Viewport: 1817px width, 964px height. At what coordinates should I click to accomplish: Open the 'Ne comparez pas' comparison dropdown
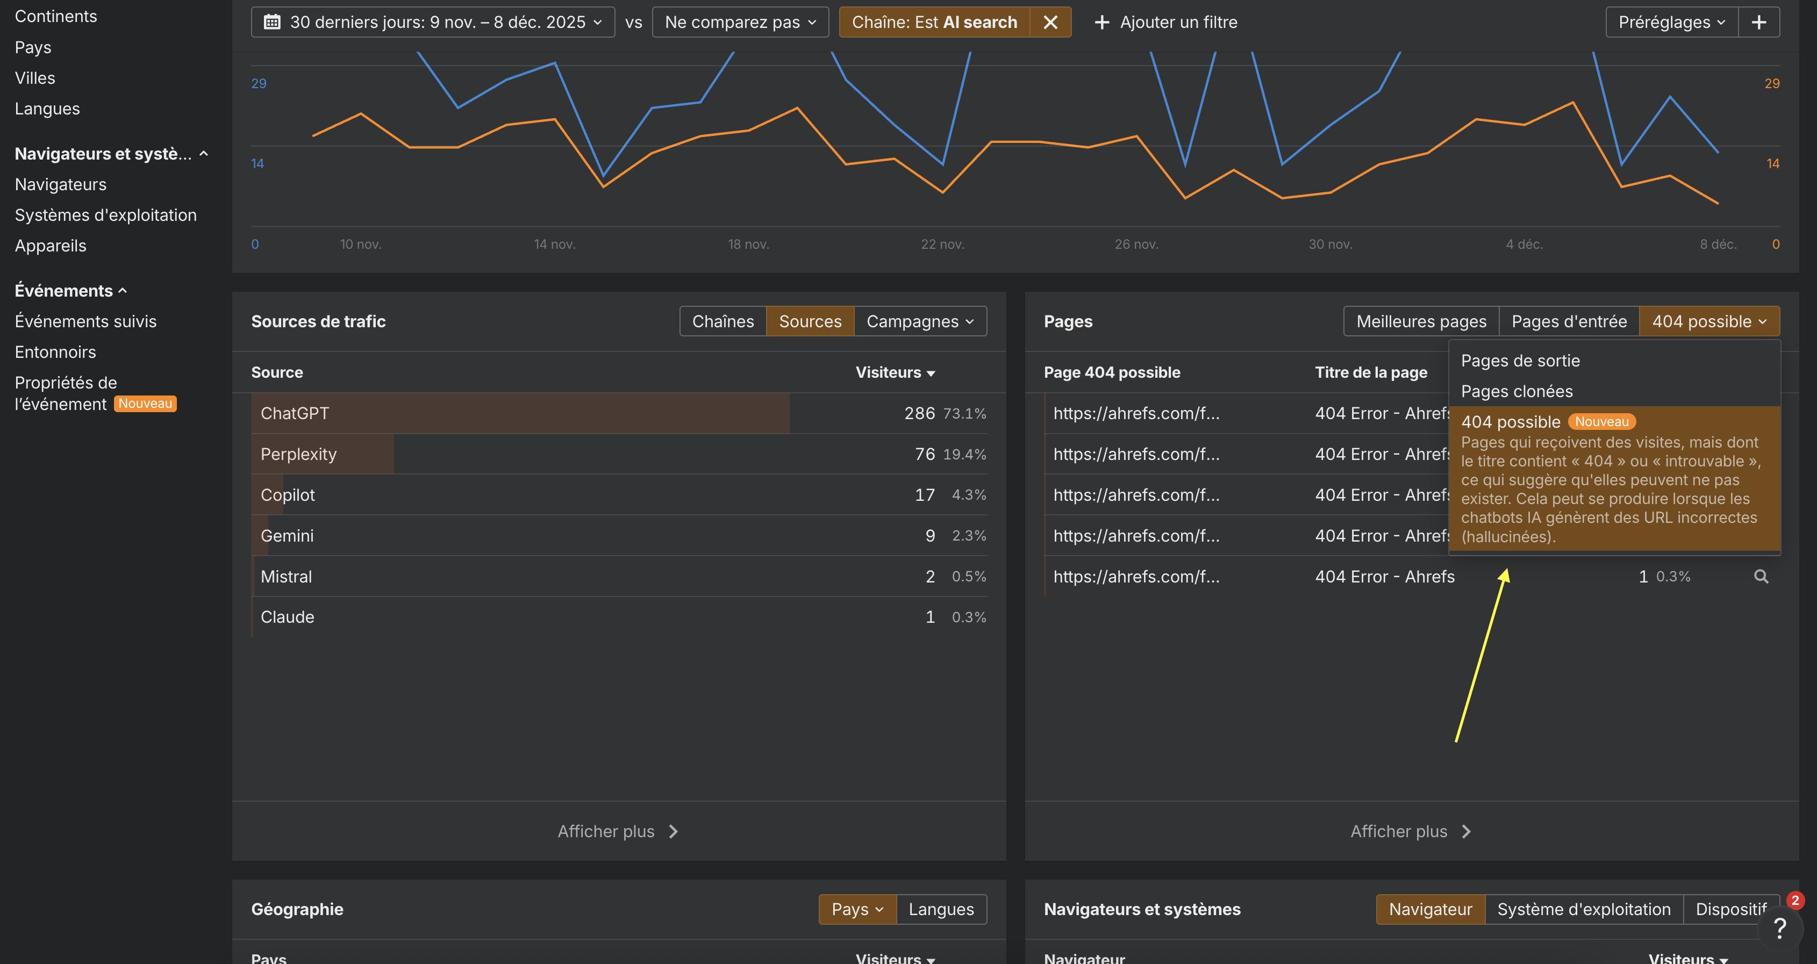[x=739, y=22]
